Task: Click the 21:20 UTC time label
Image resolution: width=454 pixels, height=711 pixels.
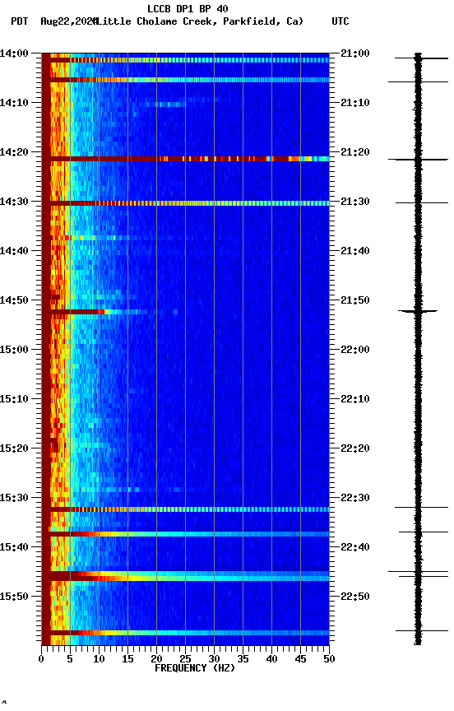Action: (354, 152)
